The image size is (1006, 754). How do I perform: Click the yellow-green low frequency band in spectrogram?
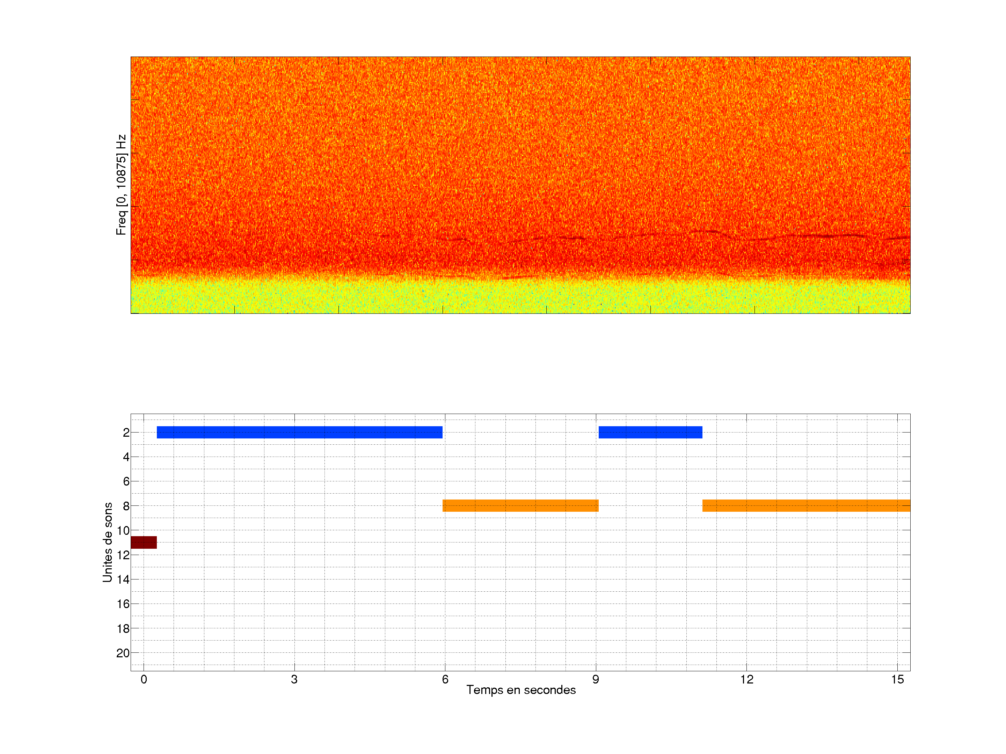pyautogui.click(x=520, y=296)
